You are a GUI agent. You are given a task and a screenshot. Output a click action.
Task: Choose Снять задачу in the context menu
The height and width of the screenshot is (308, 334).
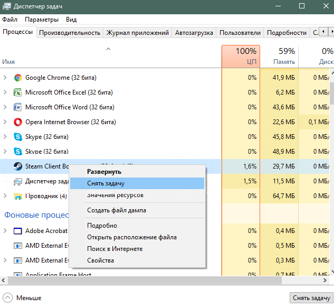click(106, 183)
